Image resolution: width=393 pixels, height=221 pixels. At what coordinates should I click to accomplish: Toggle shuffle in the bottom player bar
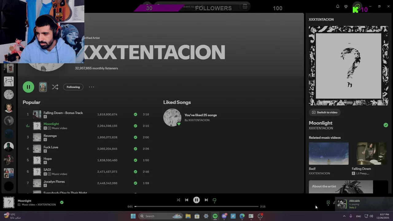coord(178,200)
